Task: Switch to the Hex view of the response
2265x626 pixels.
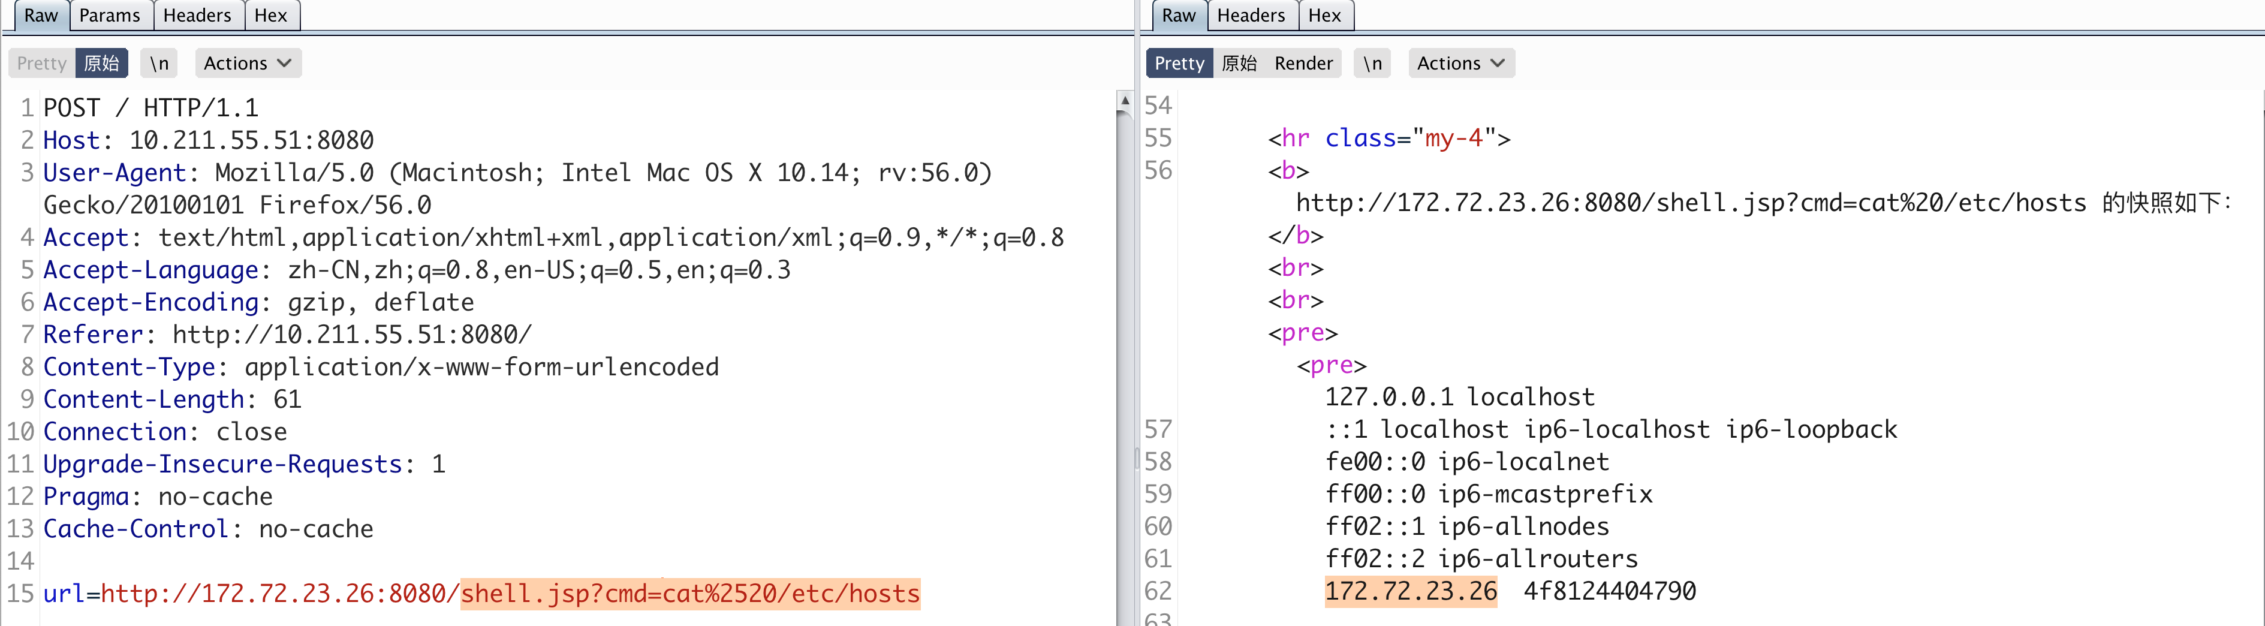Action: tap(1325, 15)
